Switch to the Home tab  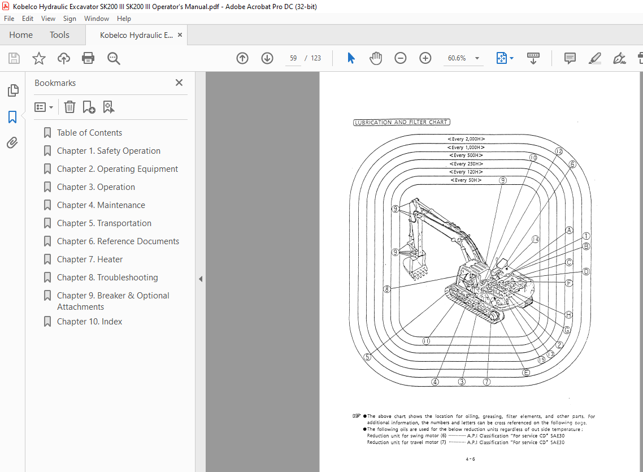tap(21, 35)
